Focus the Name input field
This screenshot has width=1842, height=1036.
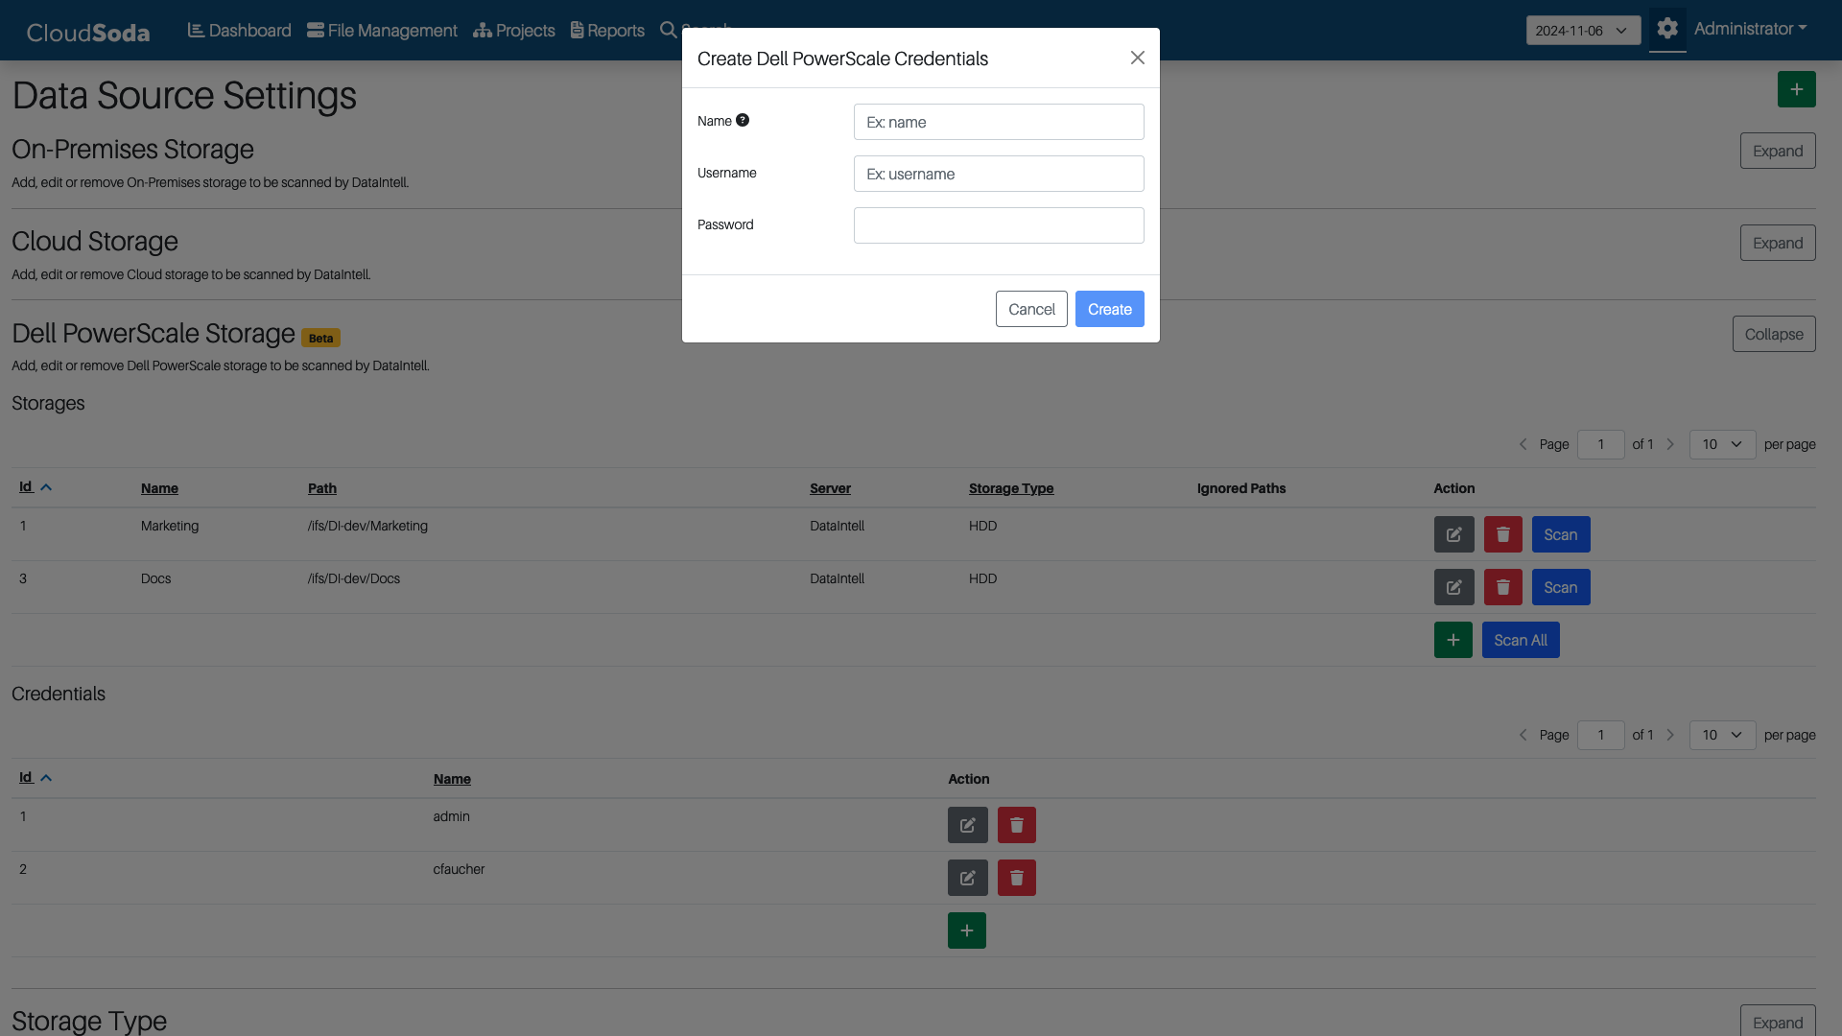pyautogui.click(x=999, y=122)
